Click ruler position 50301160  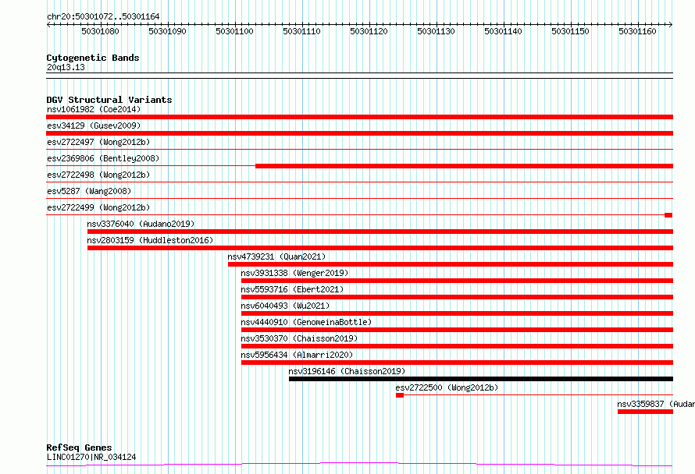637,31
